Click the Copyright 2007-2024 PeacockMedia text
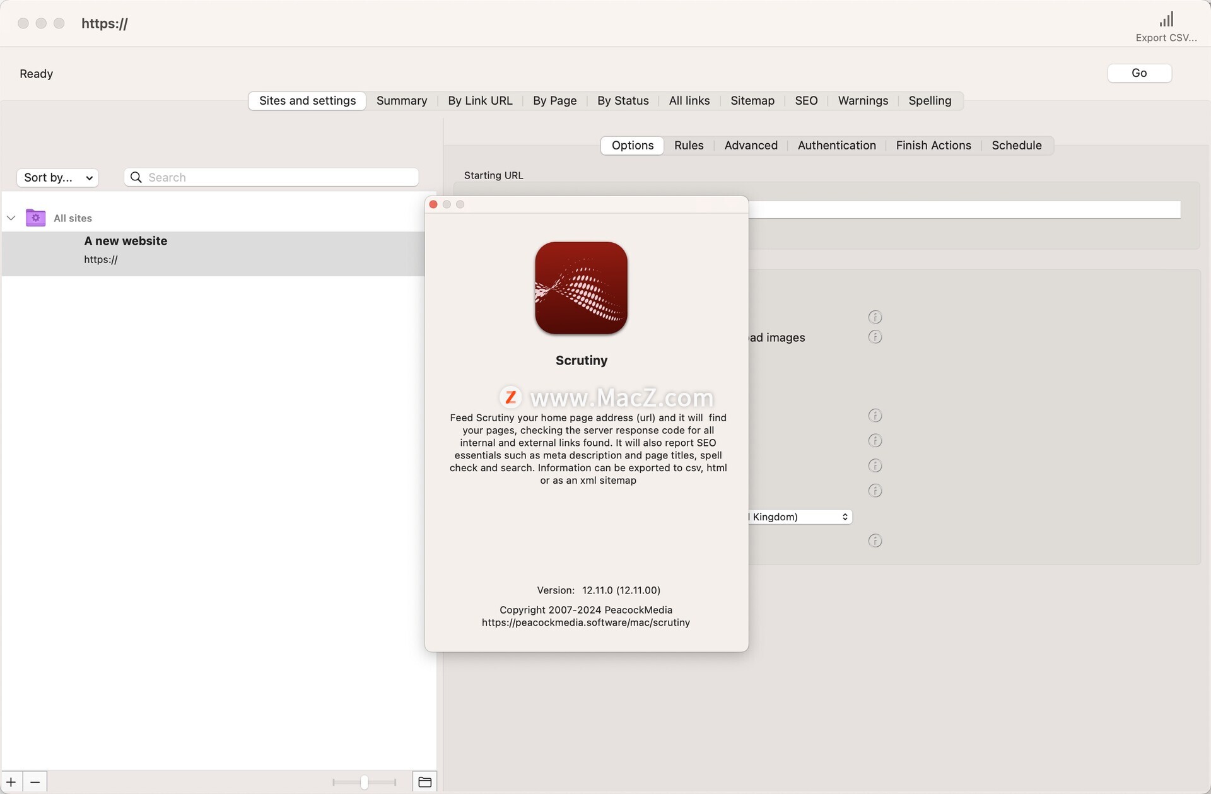This screenshot has width=1211, height=794. [585, 610]
